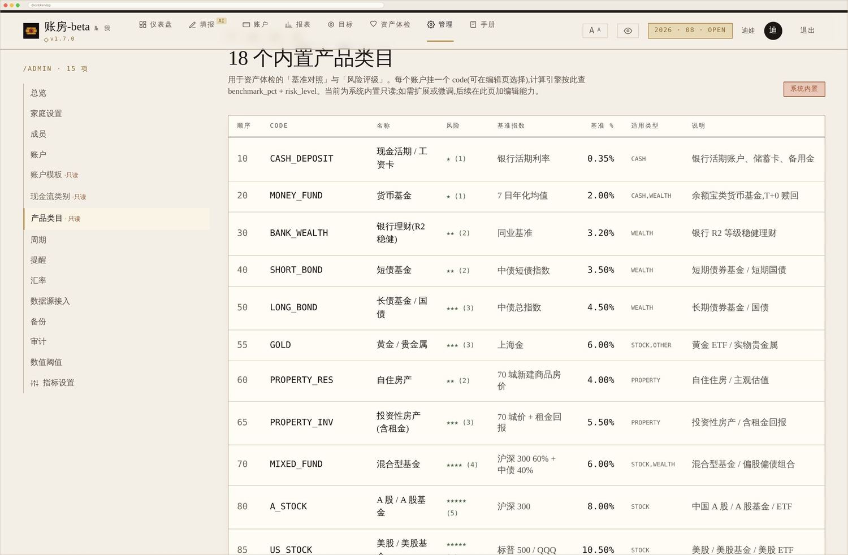Open 账户模板 read-only sidebar item
This screenshot has width=848, height=555.
point(54,175)
